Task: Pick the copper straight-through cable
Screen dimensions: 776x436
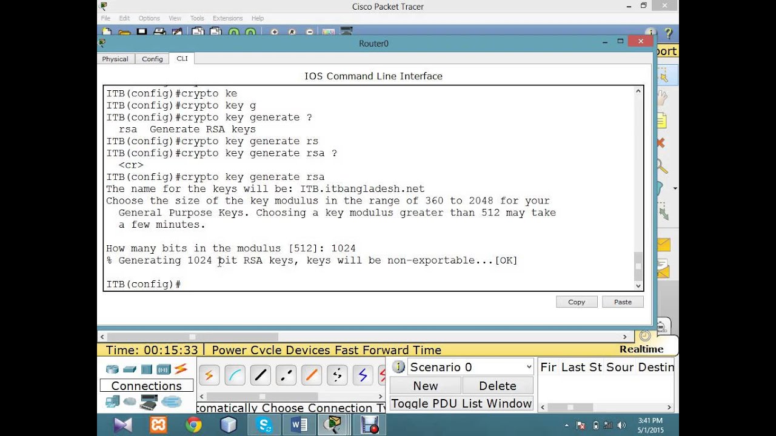Action: (260, 375)
